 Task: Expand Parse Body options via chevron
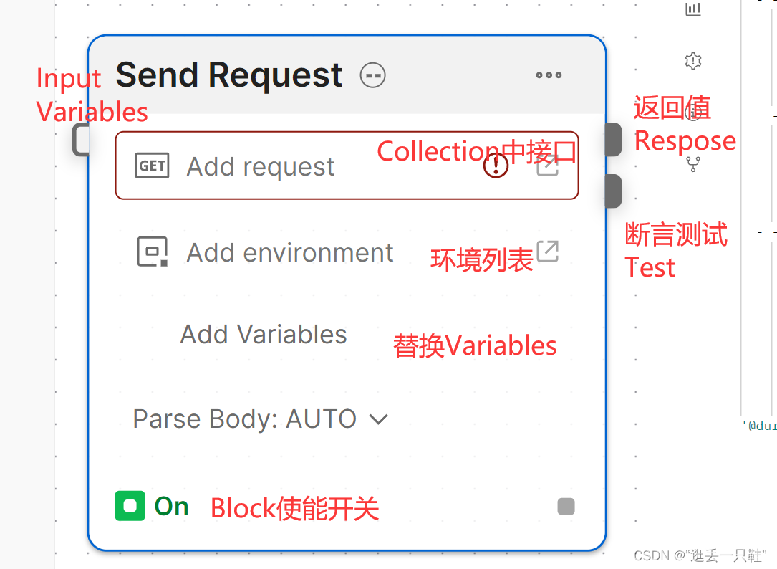[x=379, y=419]
